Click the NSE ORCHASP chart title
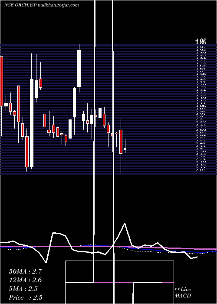 point(42,5)
